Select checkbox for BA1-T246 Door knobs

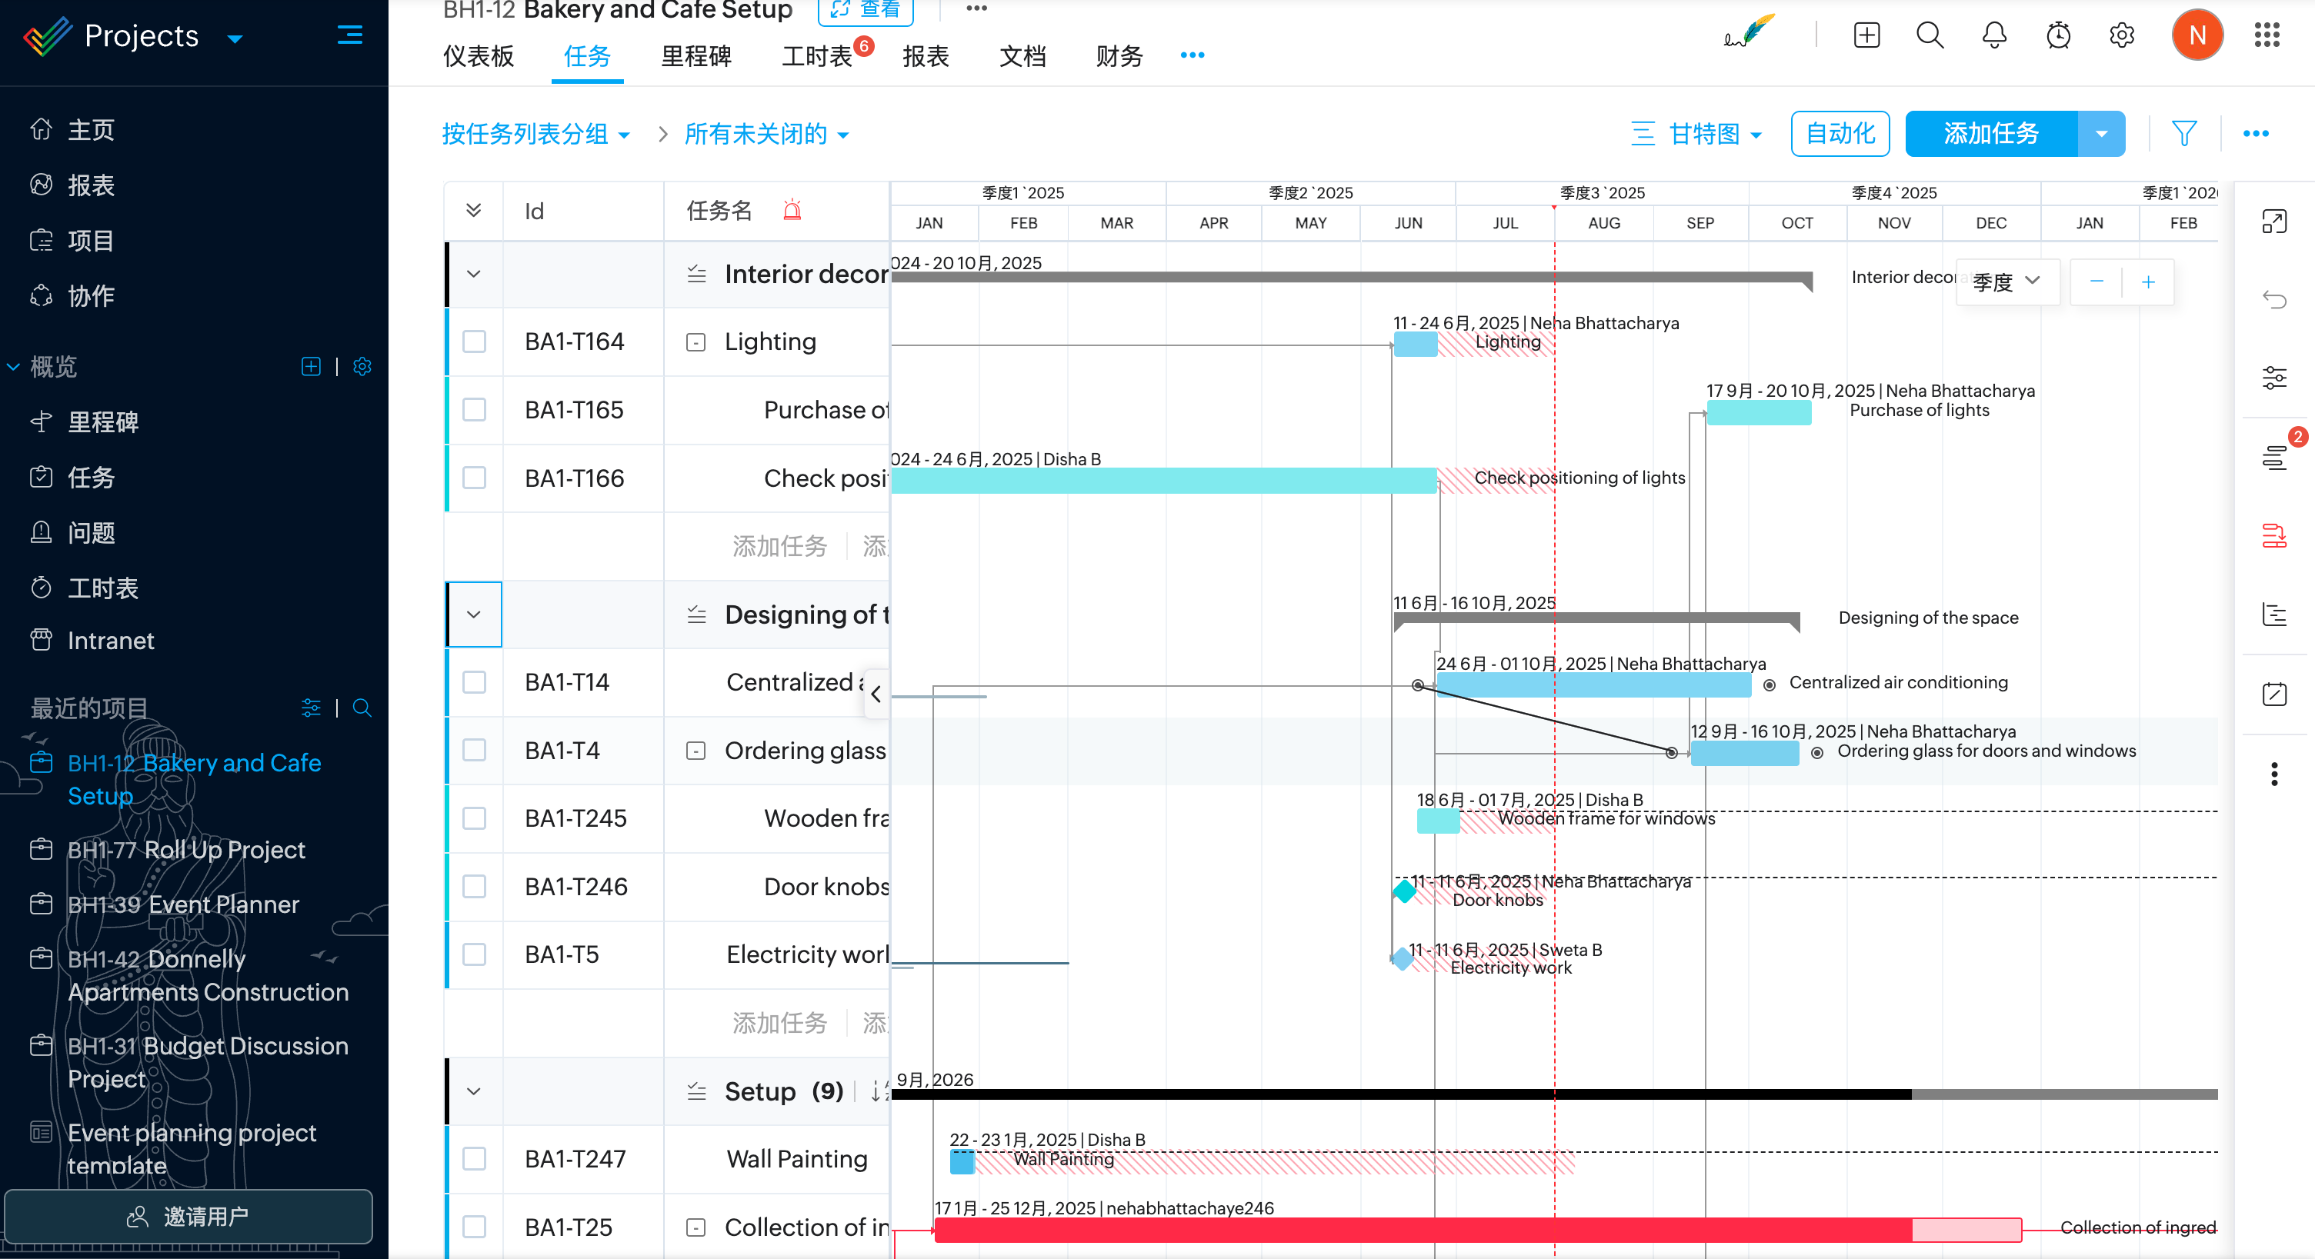pyautogui.click(x=474, y=886)
